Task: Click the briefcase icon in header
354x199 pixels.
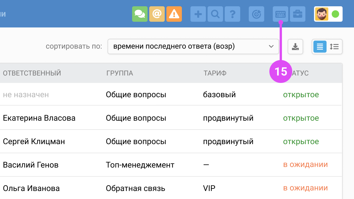Action: (297, 14)
